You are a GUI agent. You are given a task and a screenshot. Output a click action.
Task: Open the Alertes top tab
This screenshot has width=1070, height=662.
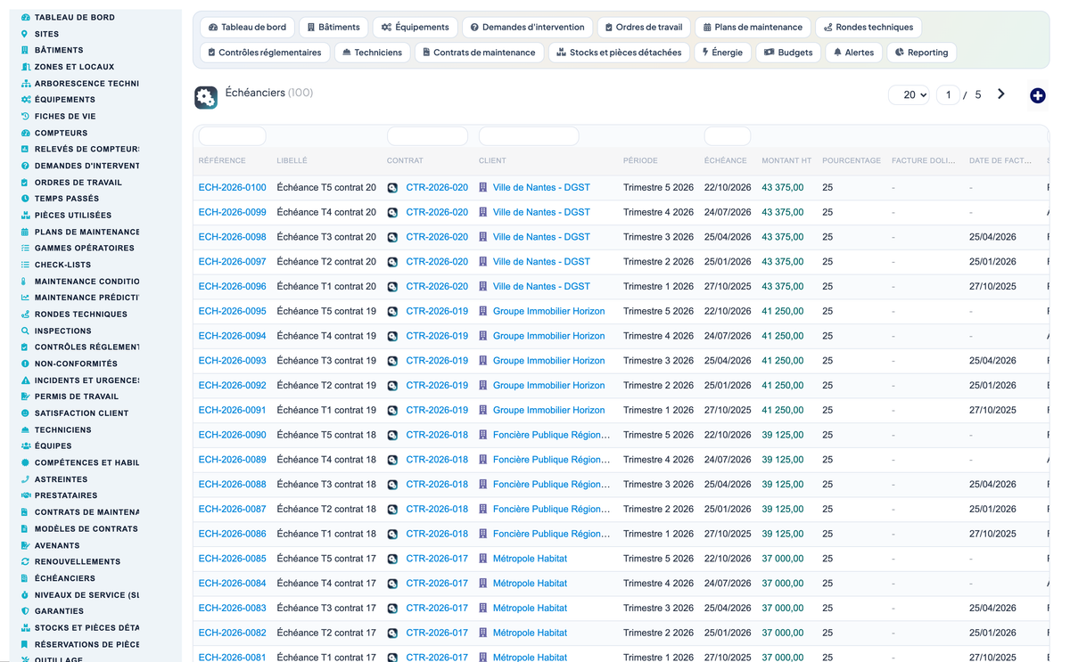(x=853, y=53)
